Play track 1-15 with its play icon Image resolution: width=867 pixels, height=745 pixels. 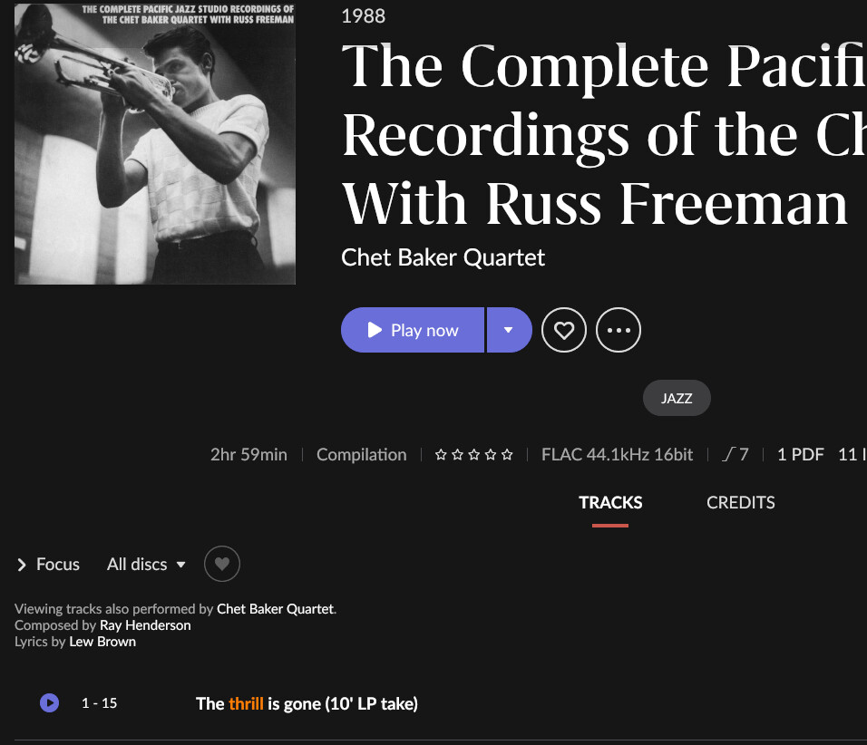pyautogui.click(x=49, y=703)
